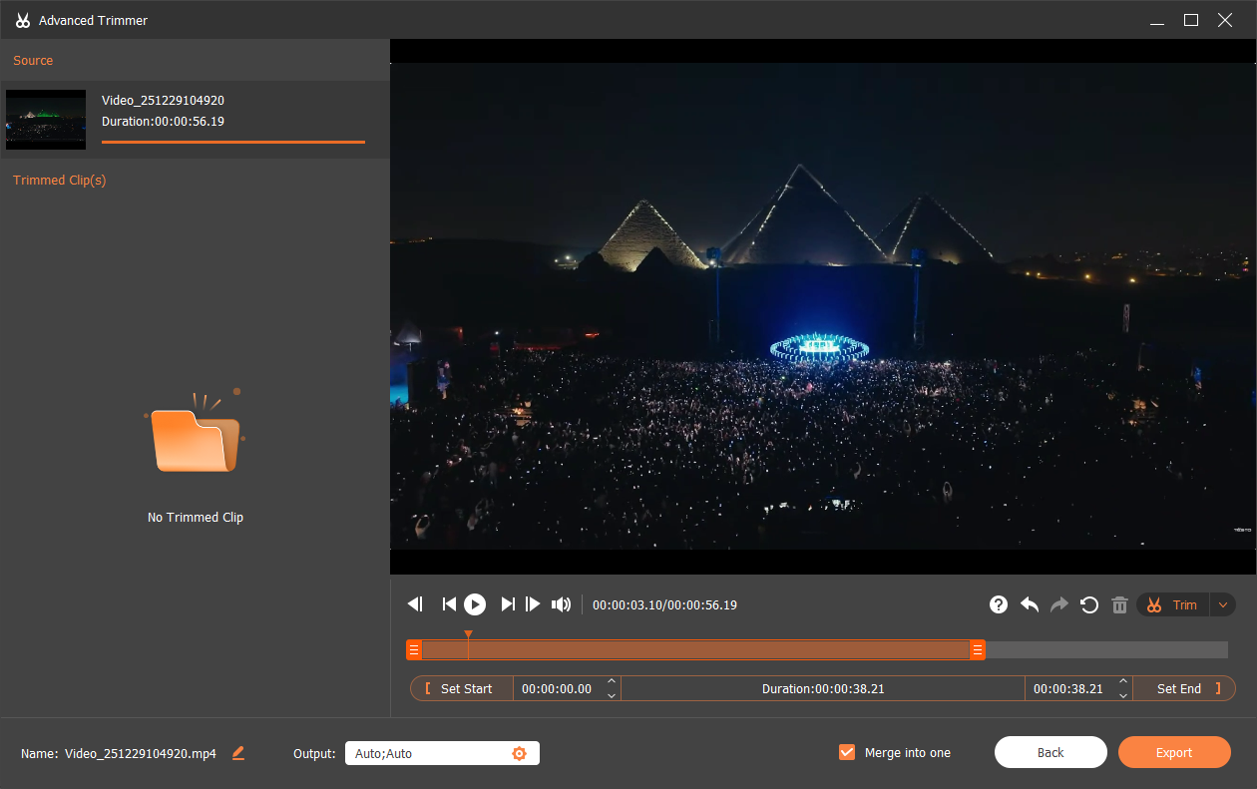Mute the playback volume
This screenshot has width=1257, height=789.
pyautogui.click(x=561, y=603)
